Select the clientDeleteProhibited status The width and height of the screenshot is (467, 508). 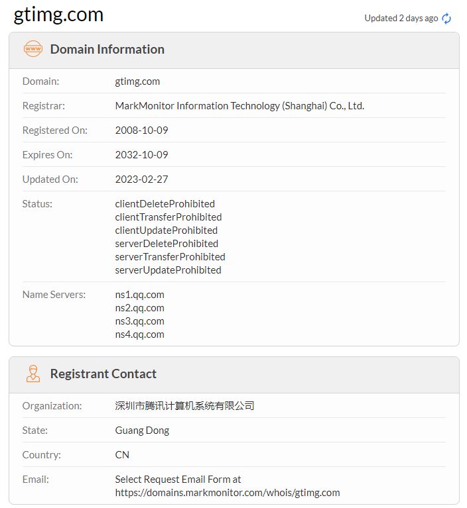pyautogui.click(x=165, y=204)
